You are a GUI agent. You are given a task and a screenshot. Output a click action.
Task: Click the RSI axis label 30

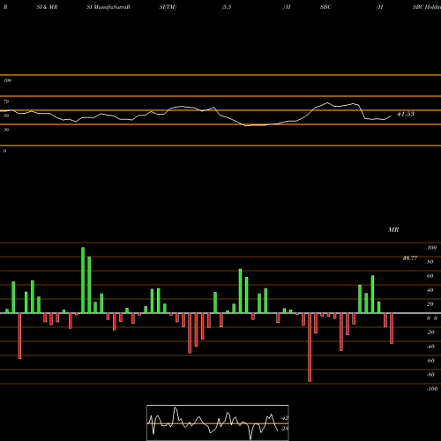point(6,130)
